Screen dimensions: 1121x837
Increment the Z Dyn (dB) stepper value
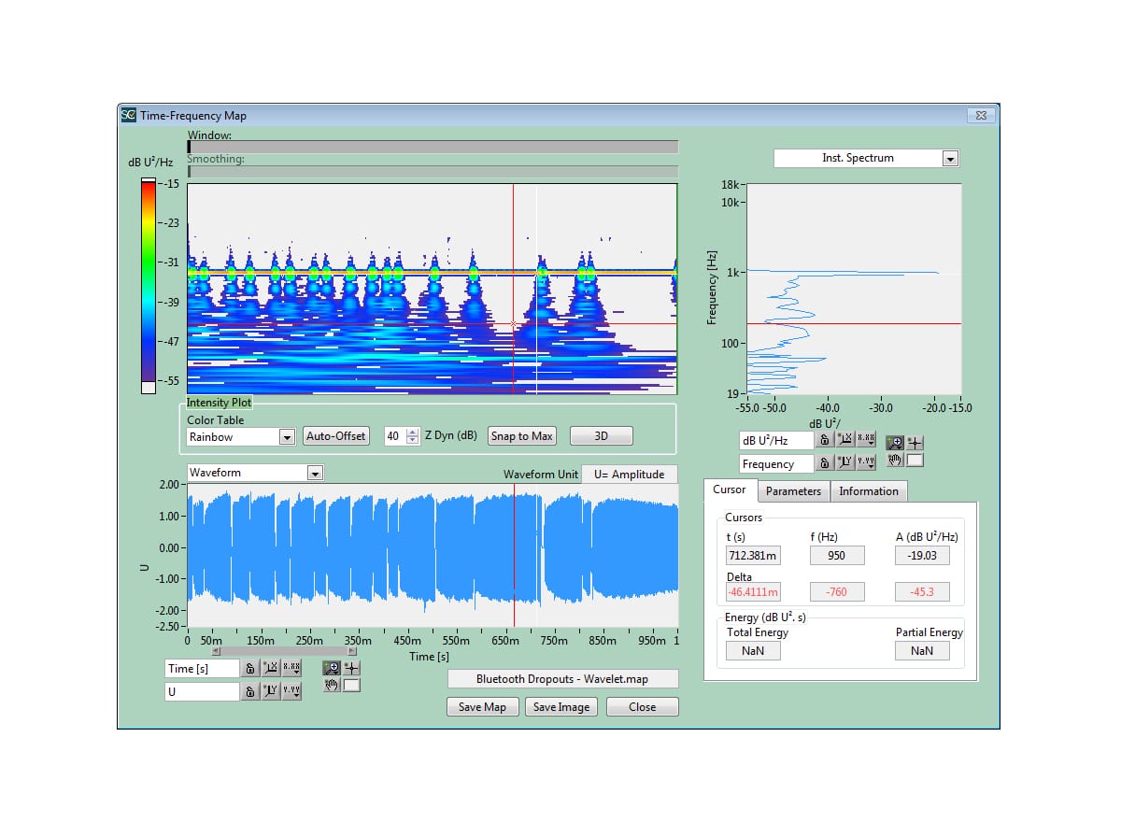(x=413, y=433)
